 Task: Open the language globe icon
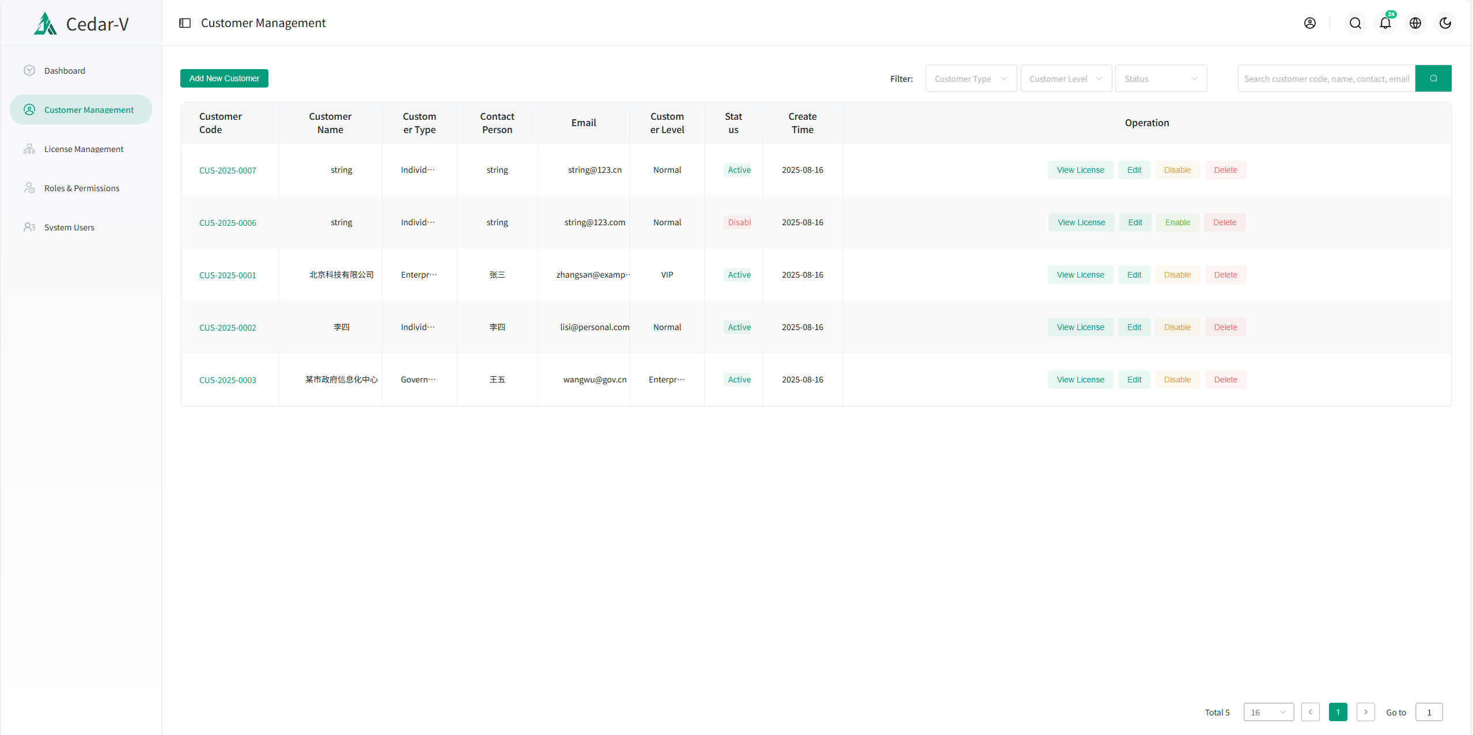tap(1415, 23)
